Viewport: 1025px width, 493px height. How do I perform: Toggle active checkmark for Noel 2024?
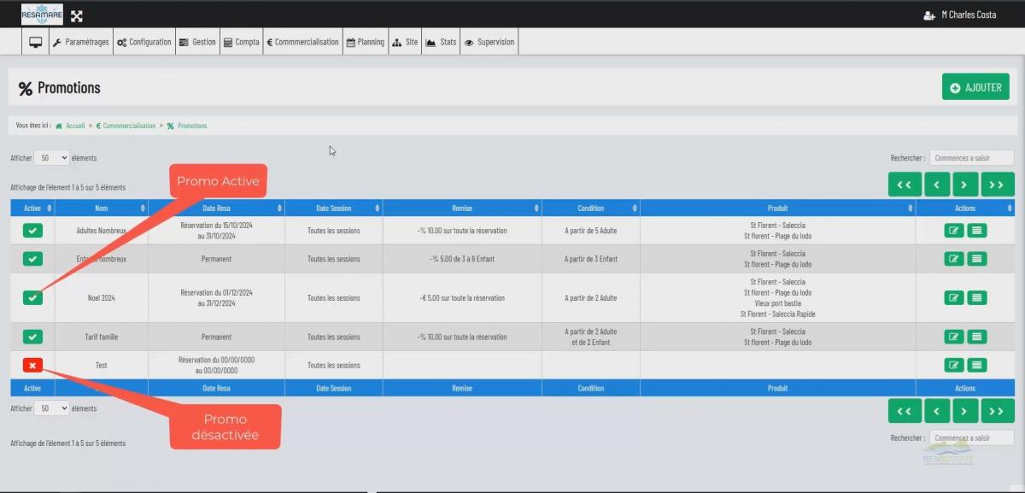point(32,297)
